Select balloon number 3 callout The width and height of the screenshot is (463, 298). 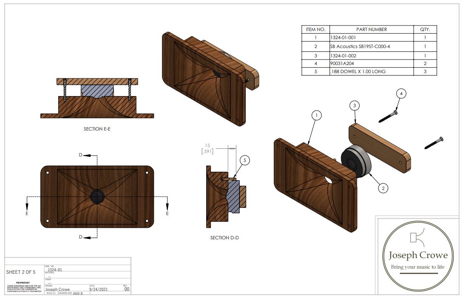click(x=355, y=105)
